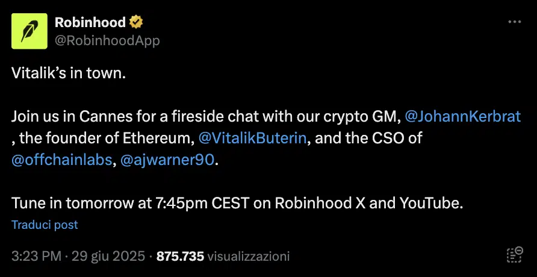Visit the @offchainlabs mention

(x=61, y=161)
